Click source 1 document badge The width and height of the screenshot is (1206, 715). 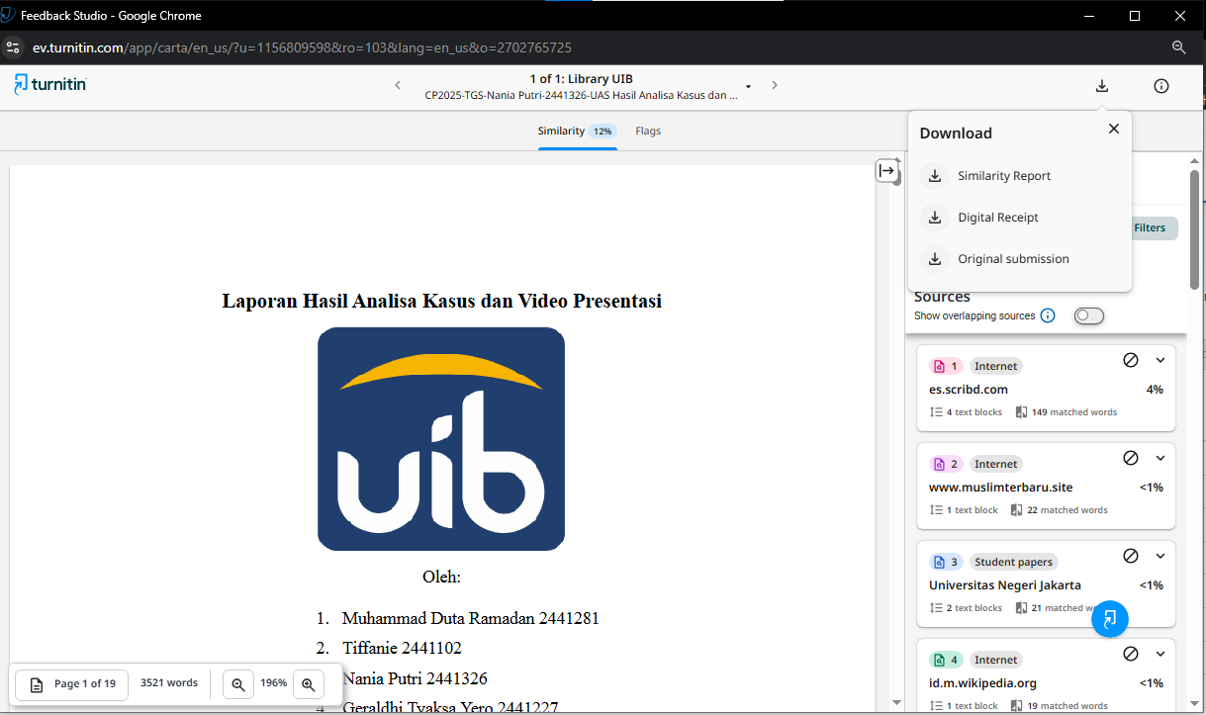pyautogui.click(x=946, y=366)
